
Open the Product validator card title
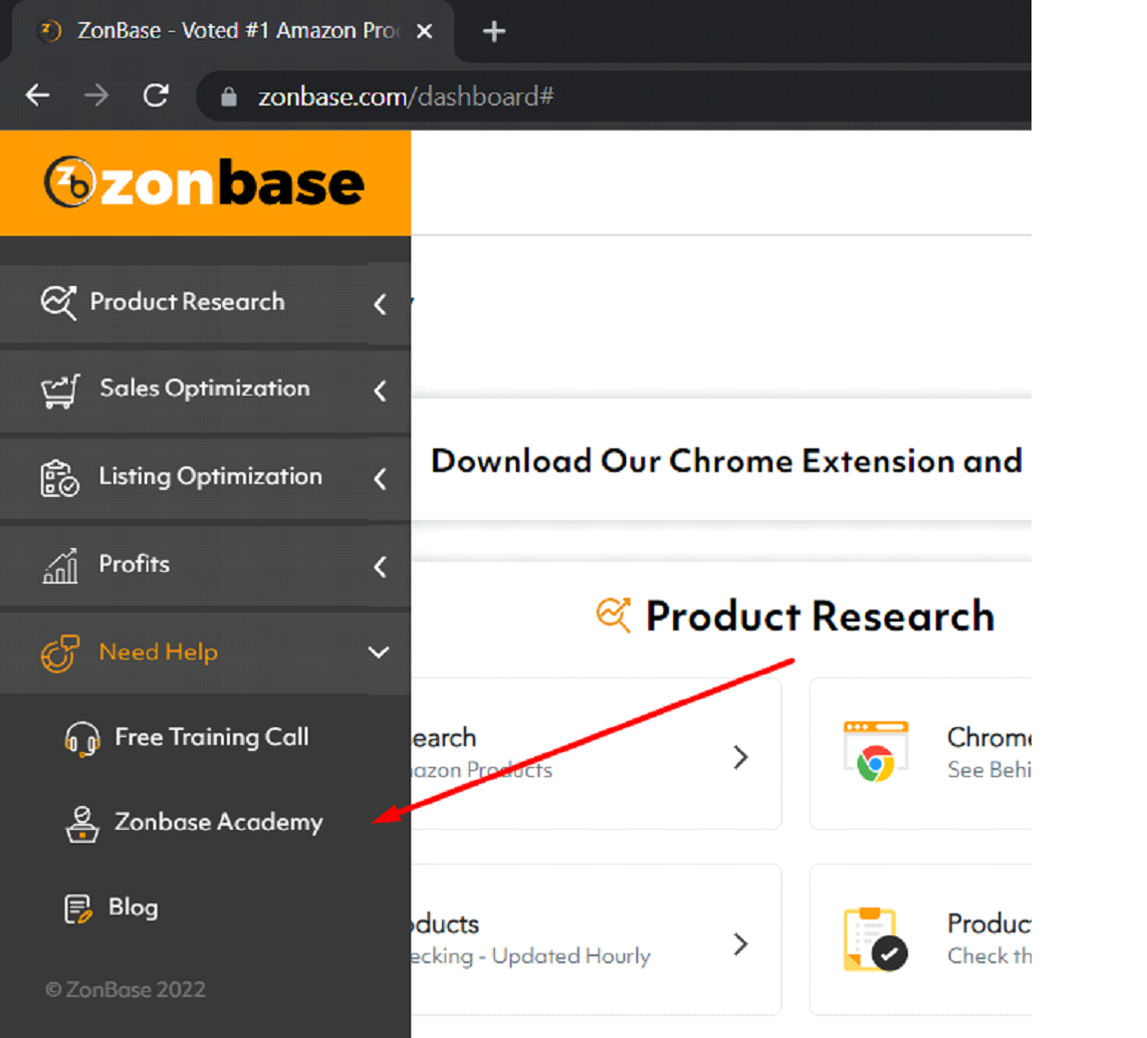(989, 923)
